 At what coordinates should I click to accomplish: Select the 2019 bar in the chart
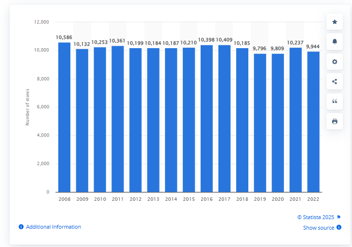tap(260, 123)
